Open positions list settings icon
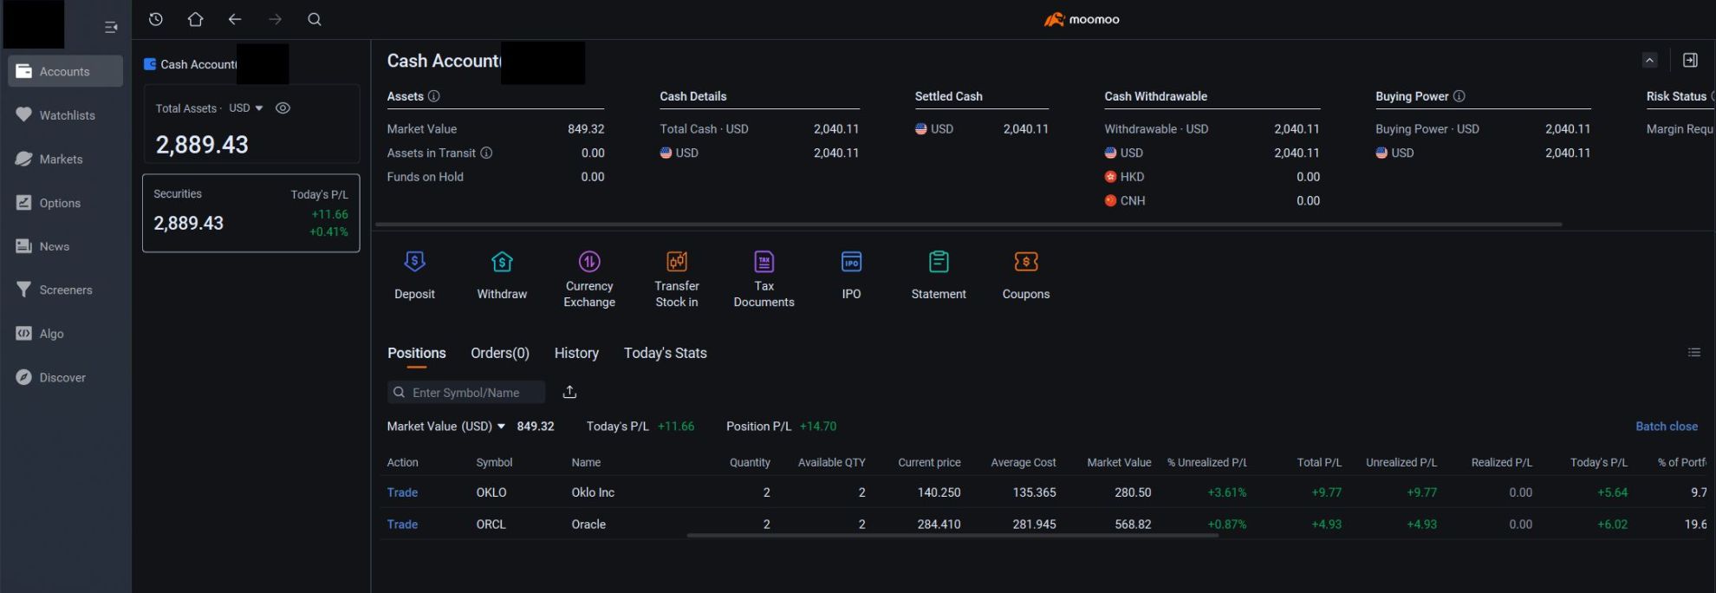Viewport: 1716px width, 593px height. [x=1694, y=353]
